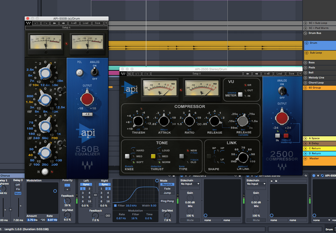
Task: Click the RATIO knob on the compressor
Action: [189, 121]
